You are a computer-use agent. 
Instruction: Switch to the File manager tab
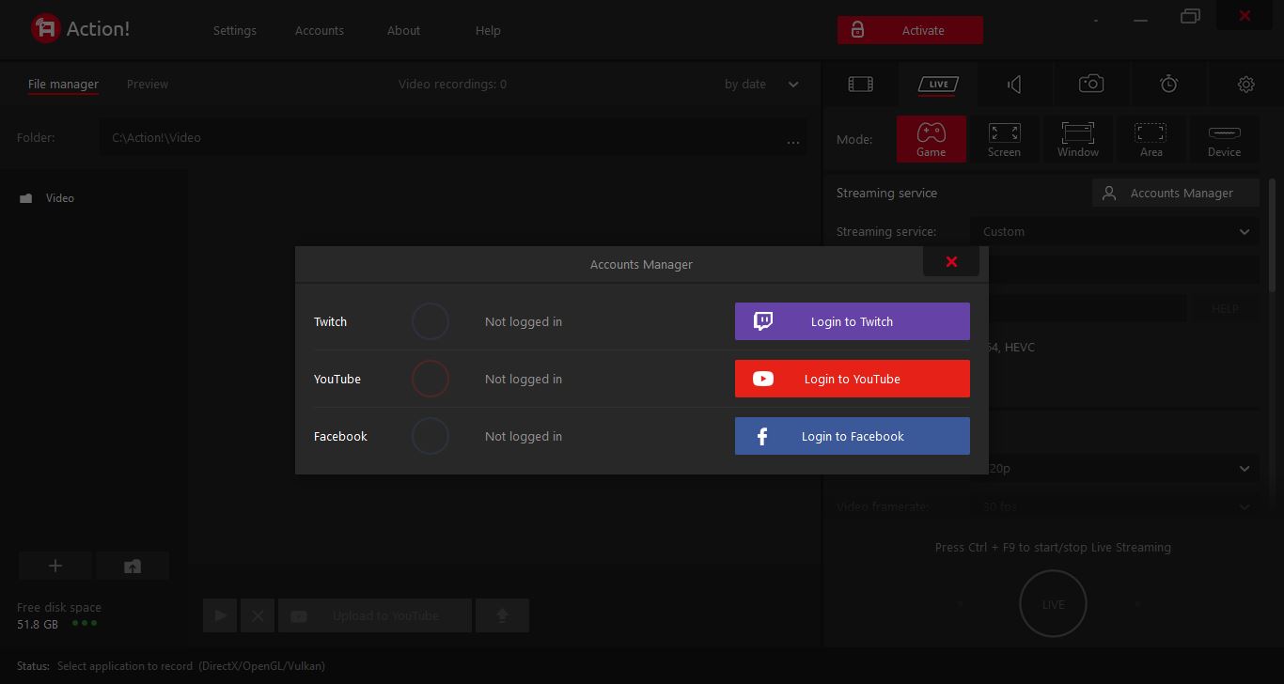pyautogui.click(x=63, y=84)
